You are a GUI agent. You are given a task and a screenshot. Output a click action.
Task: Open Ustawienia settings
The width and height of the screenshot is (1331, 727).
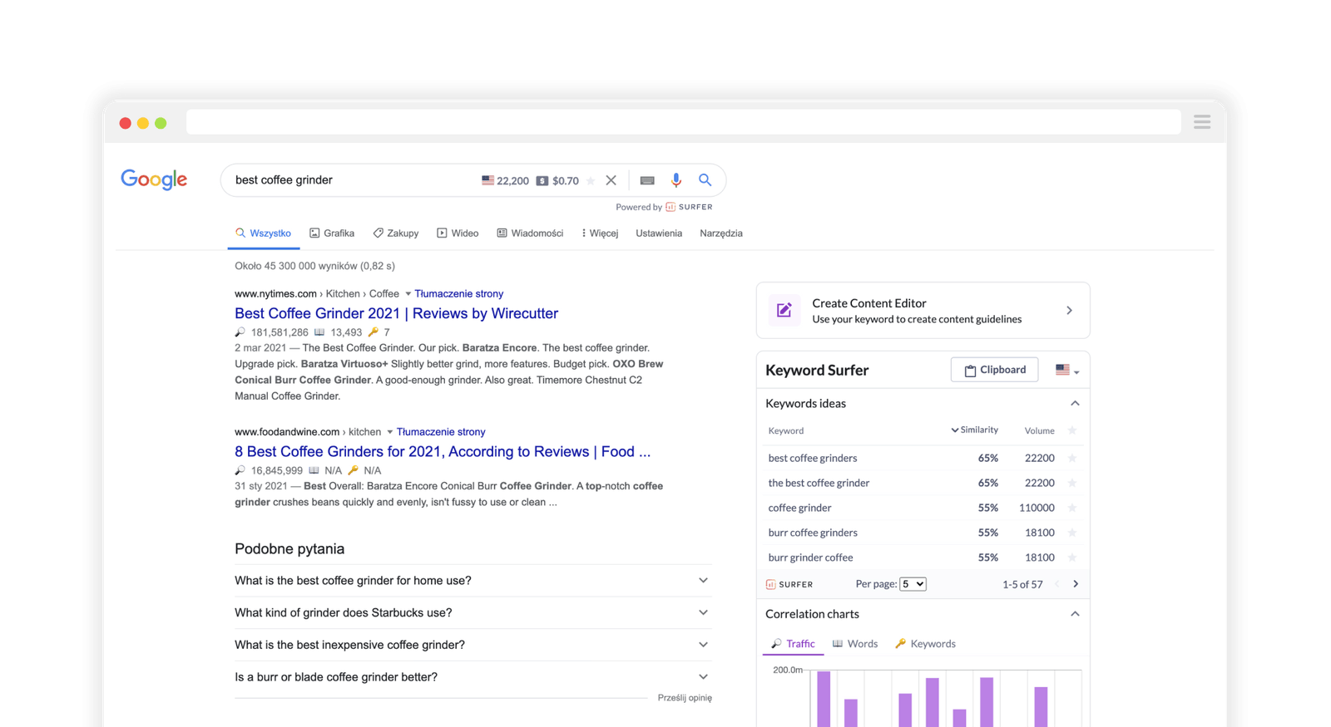tap(659, 233)
